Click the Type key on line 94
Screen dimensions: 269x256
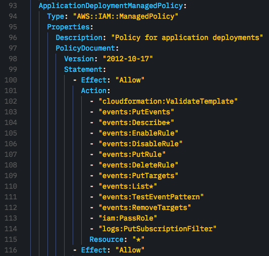(56, 16)
